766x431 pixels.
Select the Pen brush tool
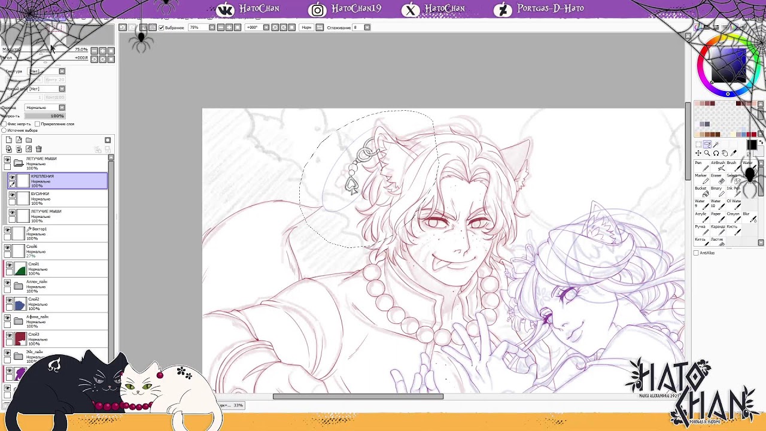pos(701,166)
